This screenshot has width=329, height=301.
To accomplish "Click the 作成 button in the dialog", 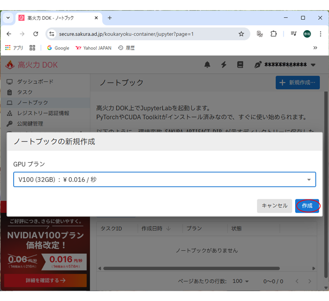I will click(x=307, y=206).
